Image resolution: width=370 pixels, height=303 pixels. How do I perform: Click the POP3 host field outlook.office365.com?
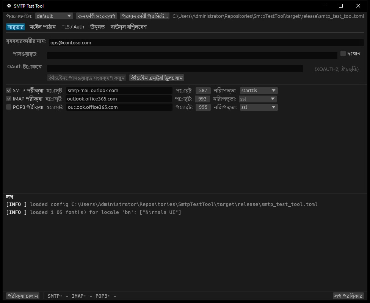coord(119,107)
